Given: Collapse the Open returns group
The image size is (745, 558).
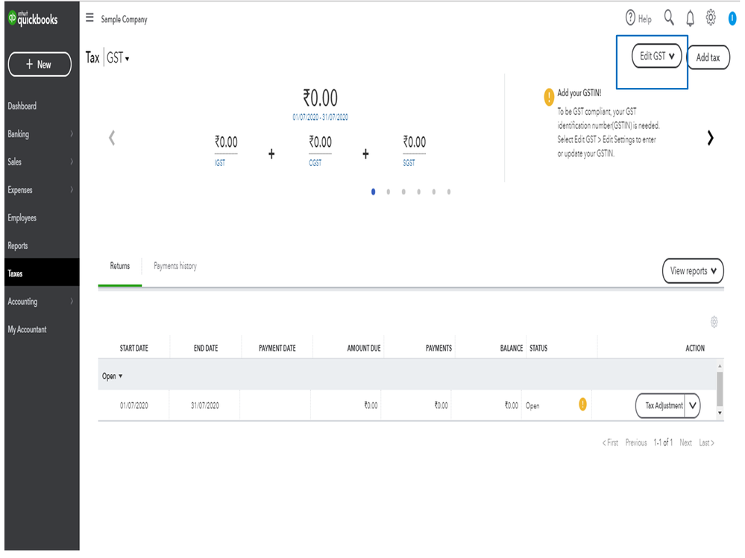Looking at the screenshot, I should point(112,376).
